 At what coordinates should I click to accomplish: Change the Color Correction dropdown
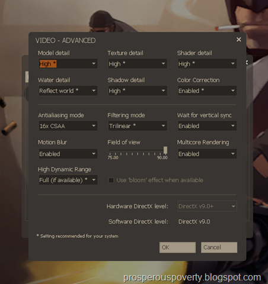tap(207, 91)
